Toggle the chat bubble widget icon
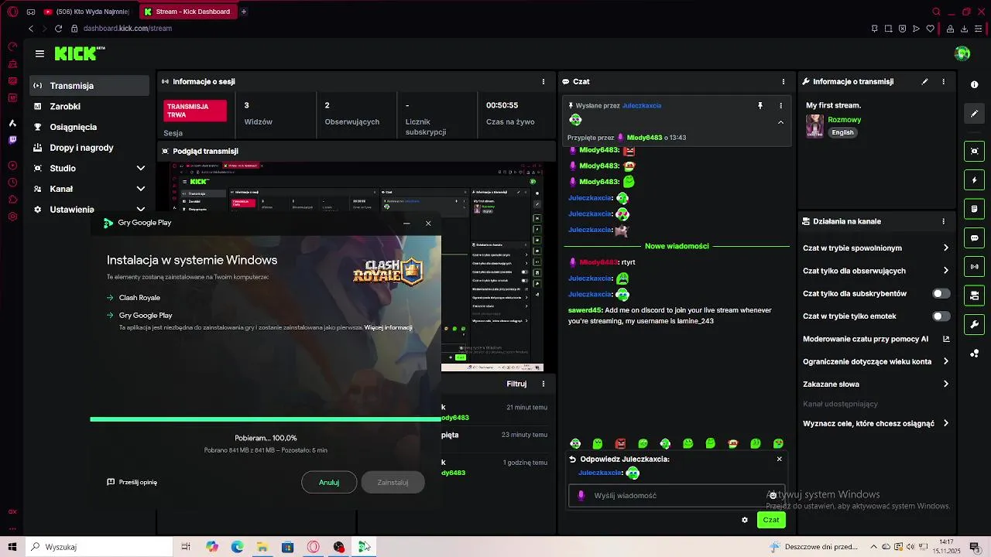The image size is (991, 557). pyautogui.click(x=975, y=238)
